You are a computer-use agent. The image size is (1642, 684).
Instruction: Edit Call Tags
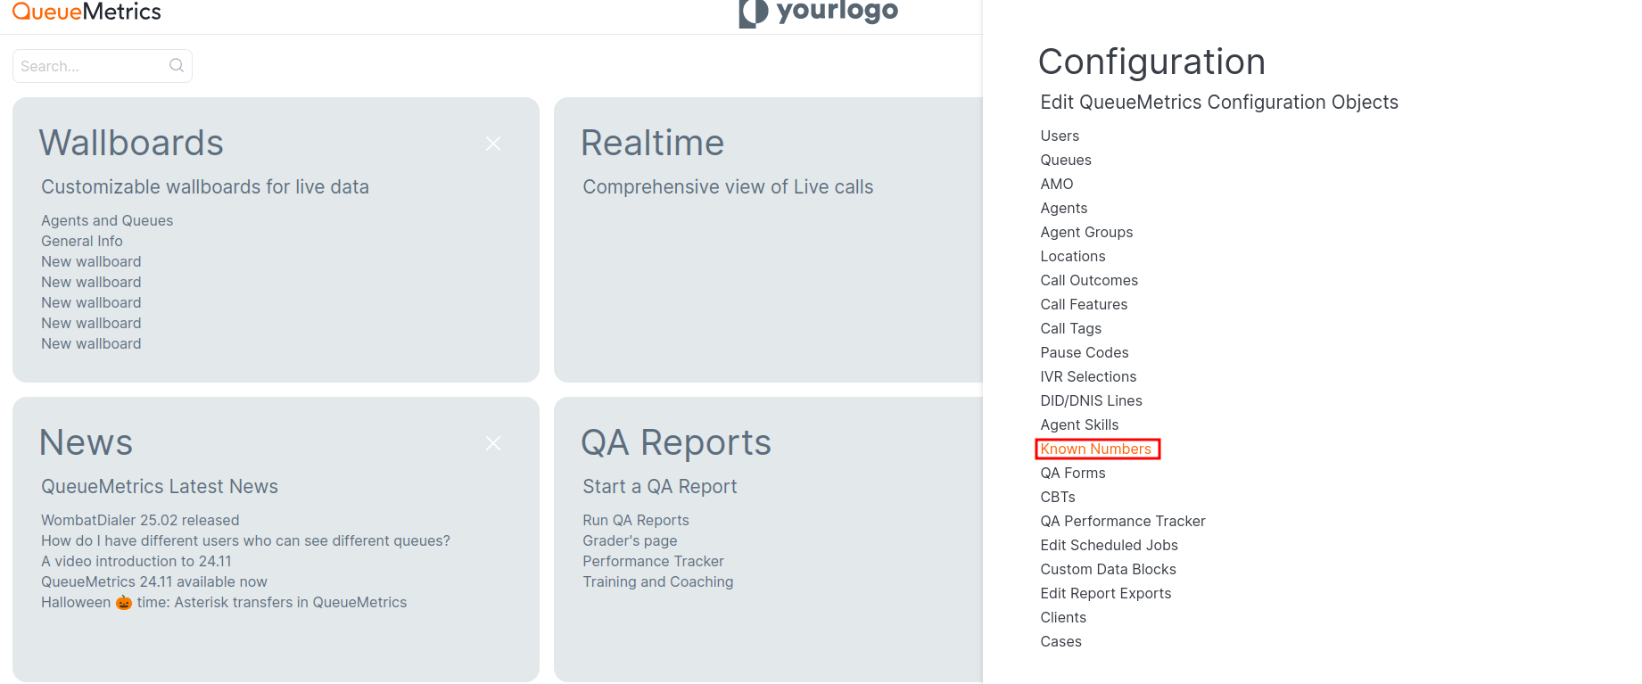tap(1071, 328)
